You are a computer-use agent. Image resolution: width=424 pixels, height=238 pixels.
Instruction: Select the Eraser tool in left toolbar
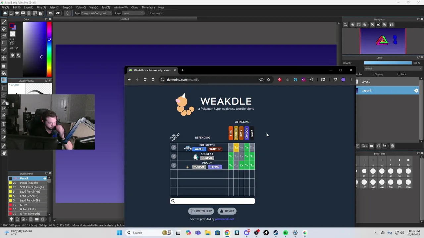pyautogui.click(x=4, y=29)
